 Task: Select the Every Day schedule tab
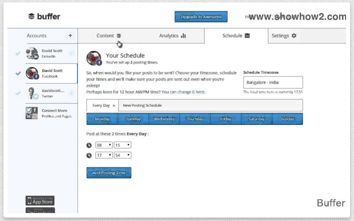tap(101, 105)
